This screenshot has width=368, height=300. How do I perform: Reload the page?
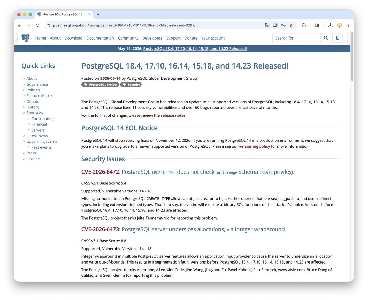[x=37, y=25]
